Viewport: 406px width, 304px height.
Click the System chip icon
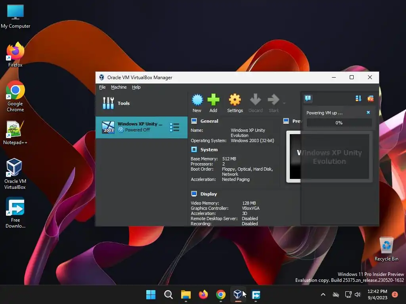pos(194,149)
